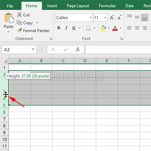Align text left
Viewport: 151px width, 151px height.
click(129, 28)
